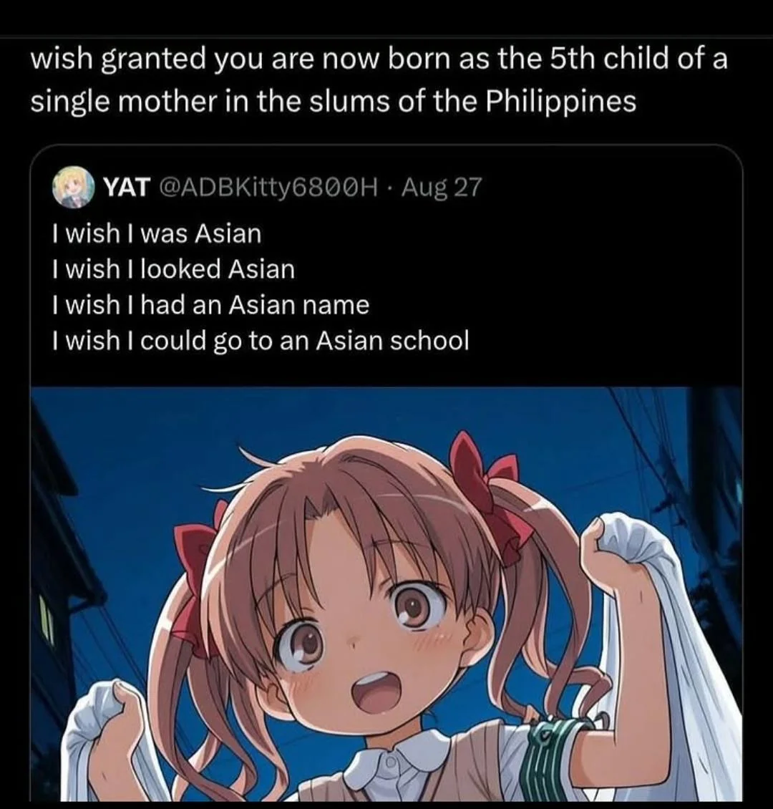This screenshot has width=773, height=809.
Task: Open the attached anime girl image
Action: tap(386, 594)
